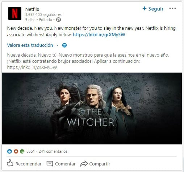Follow Netflix with the Seguir button
Screen dimensions: 184x172
click(153, 9)
